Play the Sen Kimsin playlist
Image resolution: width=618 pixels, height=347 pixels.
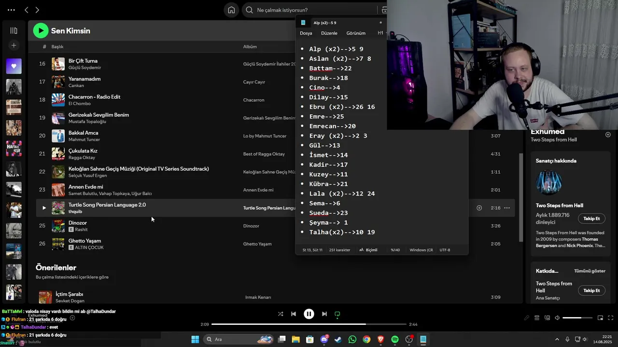click(41, 31)
